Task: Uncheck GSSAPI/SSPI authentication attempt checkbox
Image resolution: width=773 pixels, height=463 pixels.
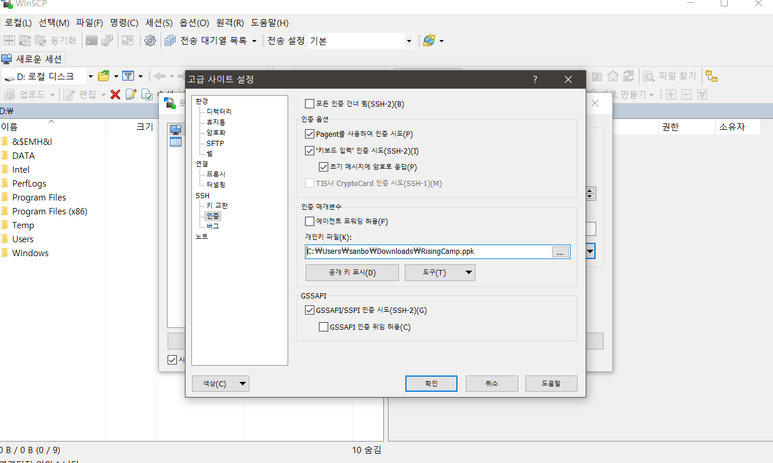Action: coord(310,311)
